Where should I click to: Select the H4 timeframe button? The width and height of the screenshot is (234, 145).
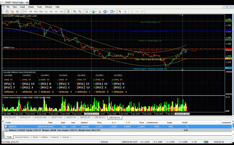[51, 12]
